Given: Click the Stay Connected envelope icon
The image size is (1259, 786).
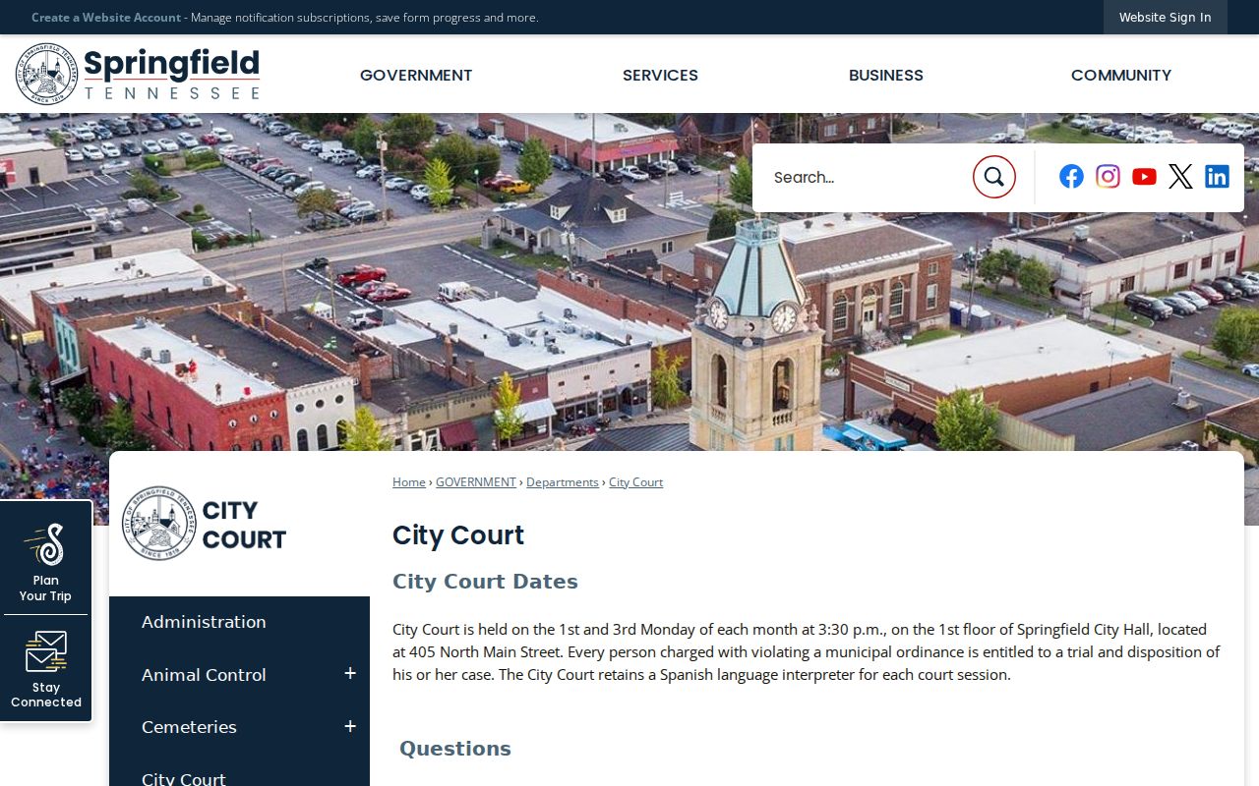Looking at the screenshot, I should pyautogui.click(x=45, y=652).
